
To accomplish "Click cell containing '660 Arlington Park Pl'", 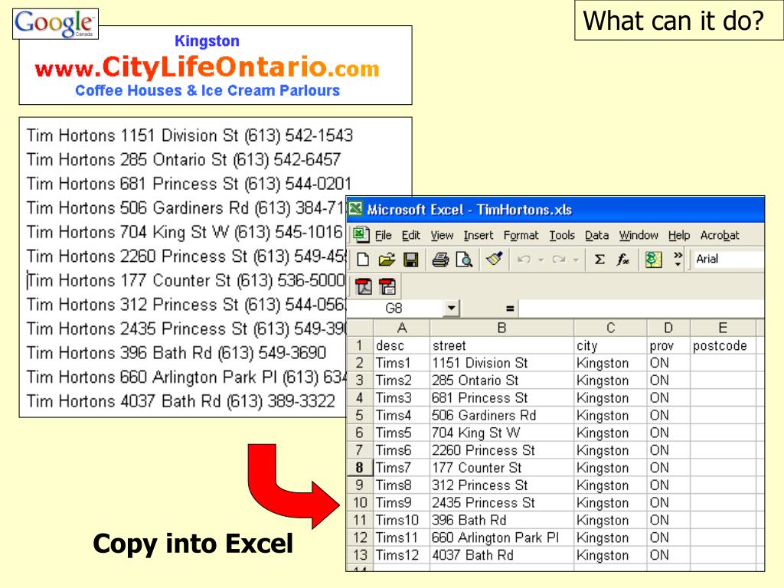I will coord(502,537).
